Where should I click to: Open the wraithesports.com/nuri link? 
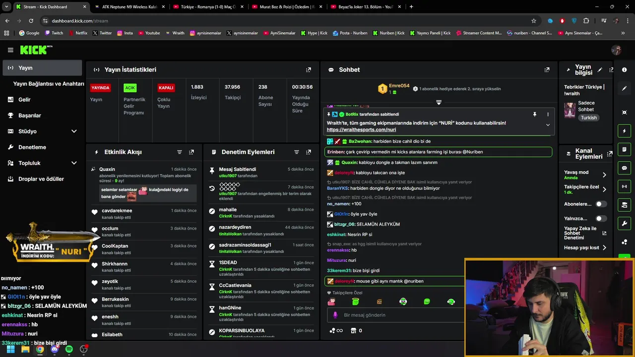[361, 130]
